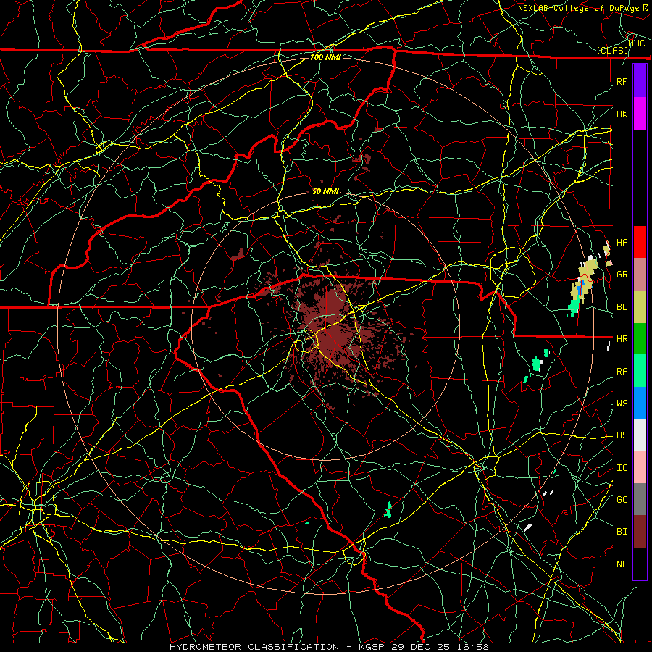Click the DS white legend swatch

(x=640, y=435)
